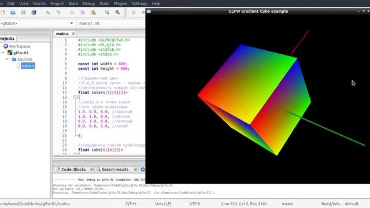Click the Save file toolbar icon
This screenshot has height=208, width=370.
[x=23, y=12]
